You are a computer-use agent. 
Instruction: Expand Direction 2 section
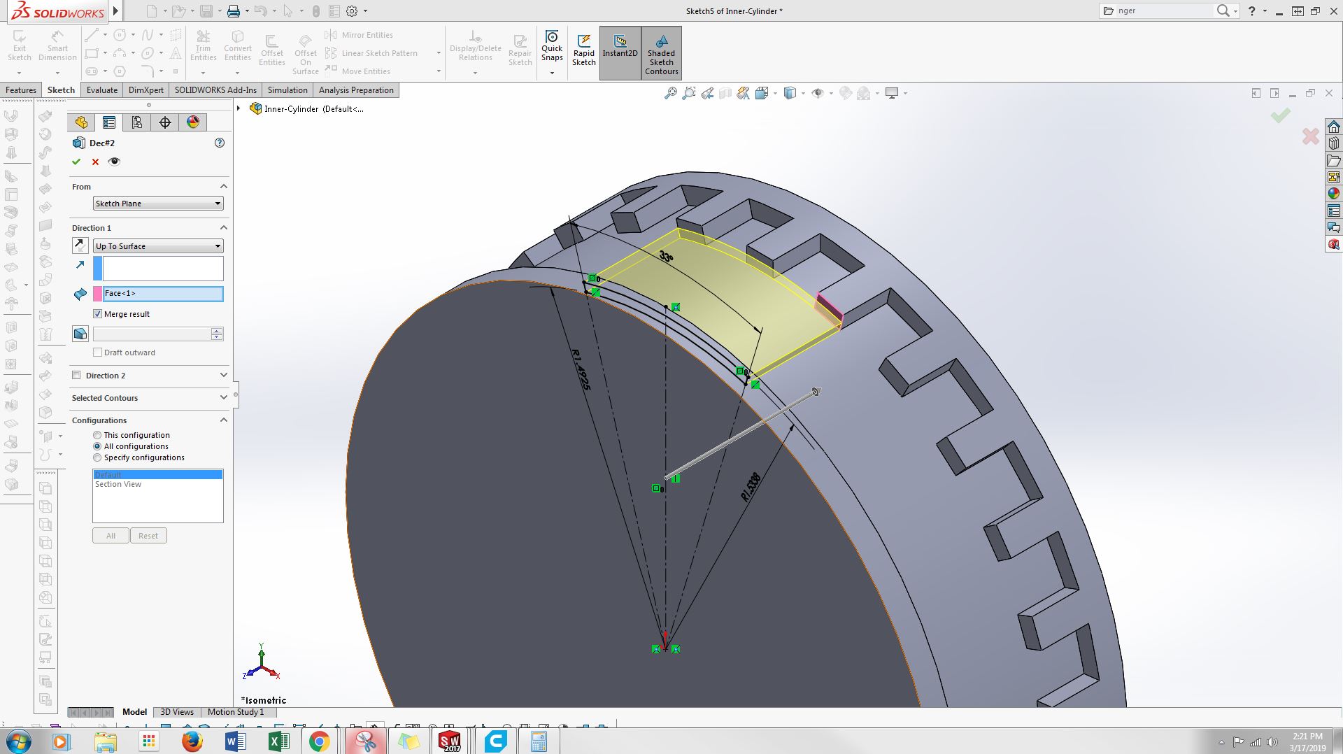[224, 376]
